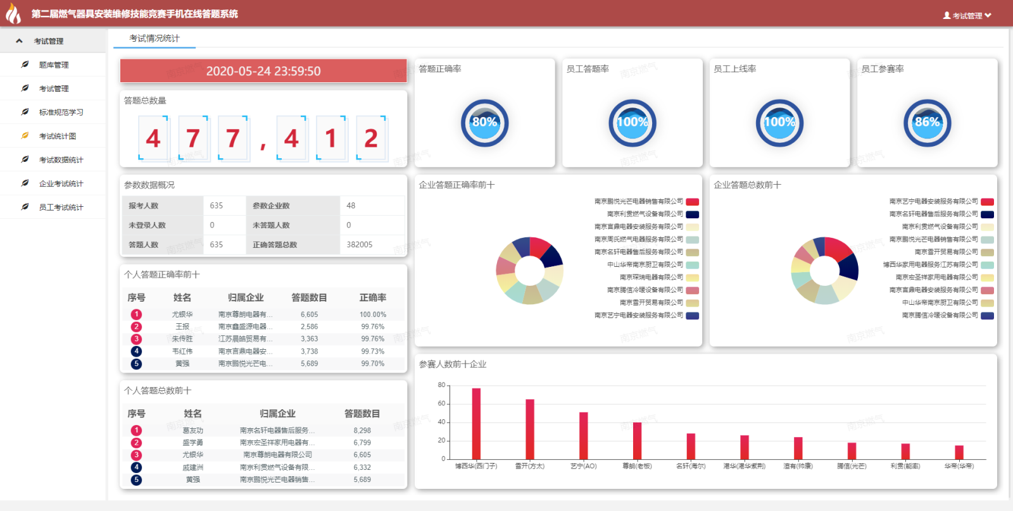Collapse the 考试管理 sidebar section
Screen dimensions: 1013x511
point(20,41)
